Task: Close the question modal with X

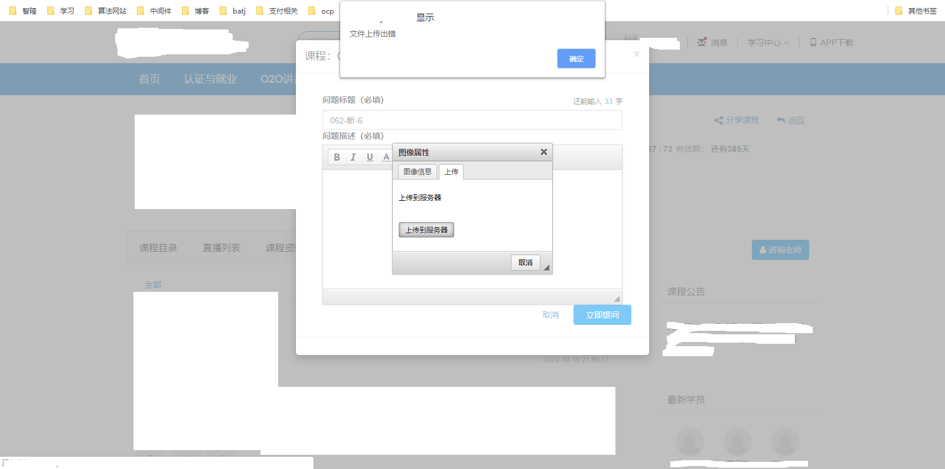Action: pyautogui.click(x=636, y=54)
